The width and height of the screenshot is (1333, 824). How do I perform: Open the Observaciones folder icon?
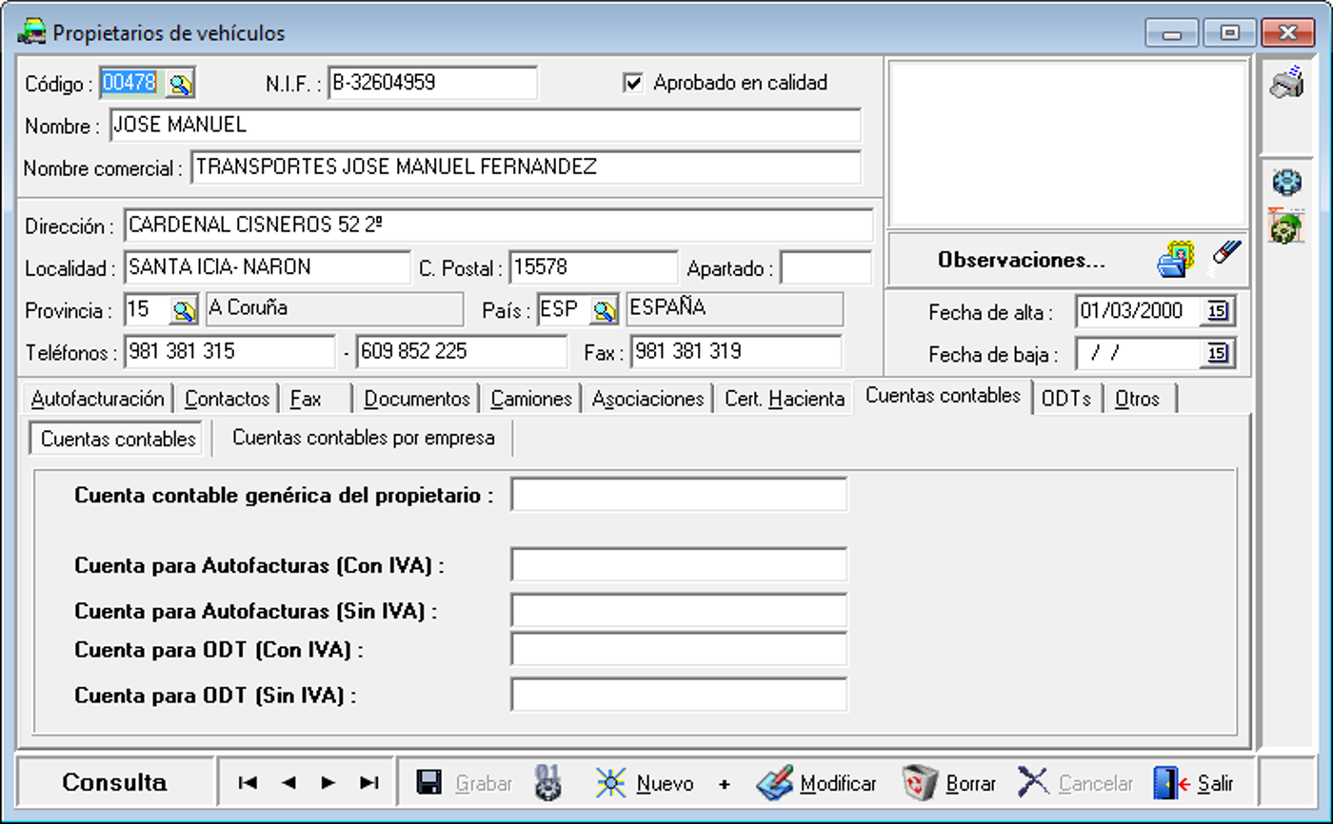click(1176, 259)
